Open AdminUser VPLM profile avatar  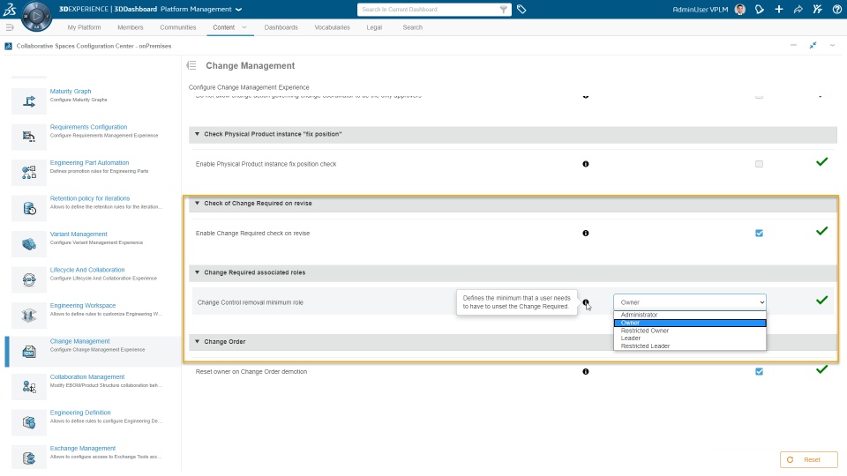(740, 9)
